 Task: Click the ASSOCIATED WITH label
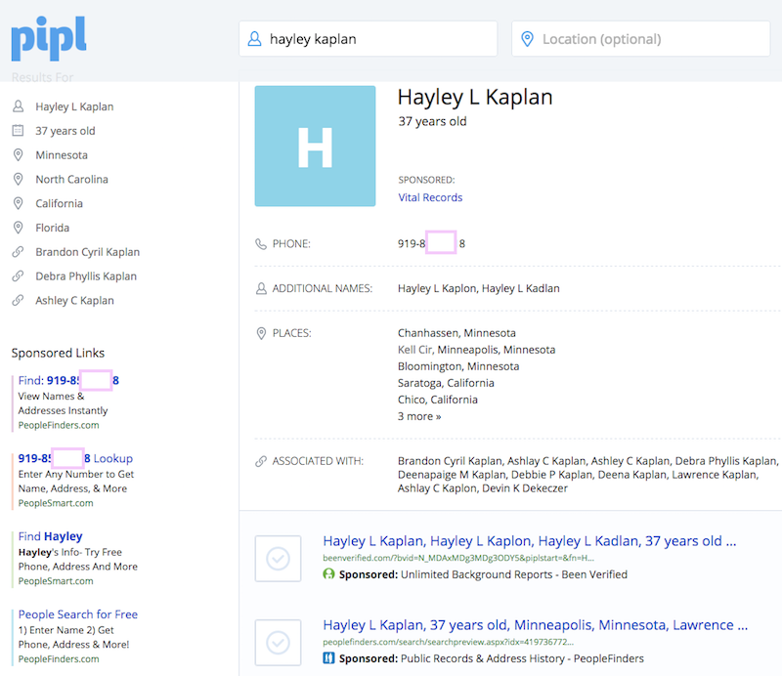(318, 461)
